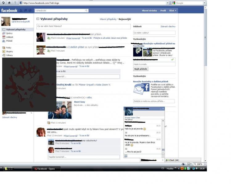Open Google search engine selector icon
231x184 pixels.
(x=174, y=3)
